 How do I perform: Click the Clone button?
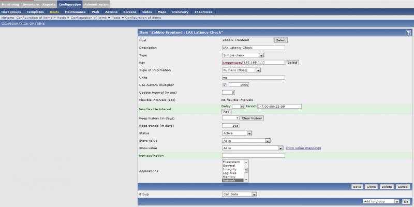click(x=372, y=186)
